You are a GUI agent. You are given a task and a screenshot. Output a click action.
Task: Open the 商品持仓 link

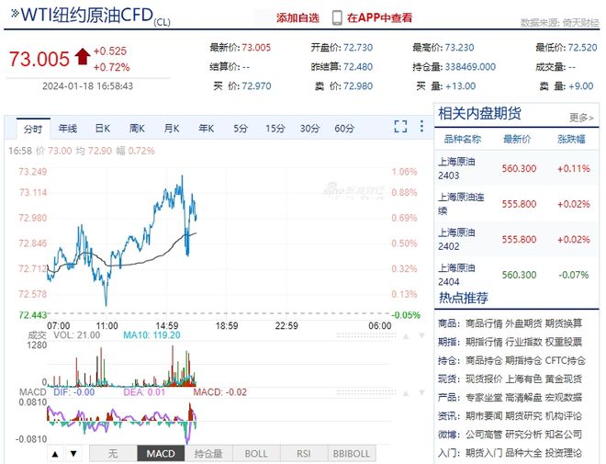[x=484, y=360]
